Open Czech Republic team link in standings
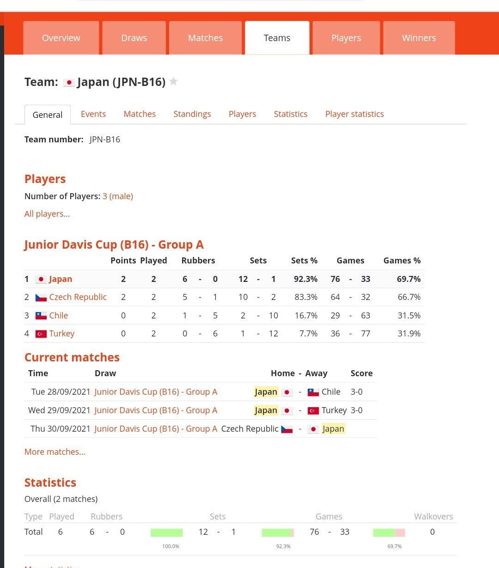This screenshot has height=568, width=499. tap(78, 297)
